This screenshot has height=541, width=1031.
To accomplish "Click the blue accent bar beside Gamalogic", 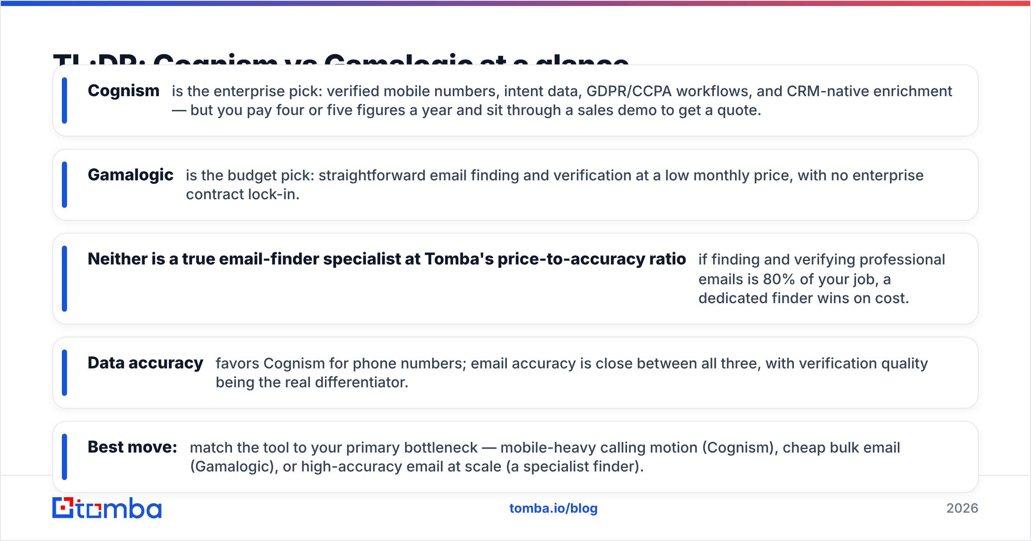I will (64, 185).
